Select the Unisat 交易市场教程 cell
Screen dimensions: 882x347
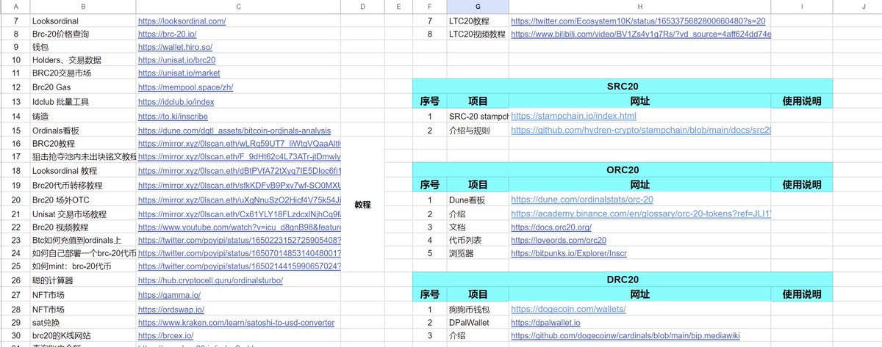[x=82, y=213]
